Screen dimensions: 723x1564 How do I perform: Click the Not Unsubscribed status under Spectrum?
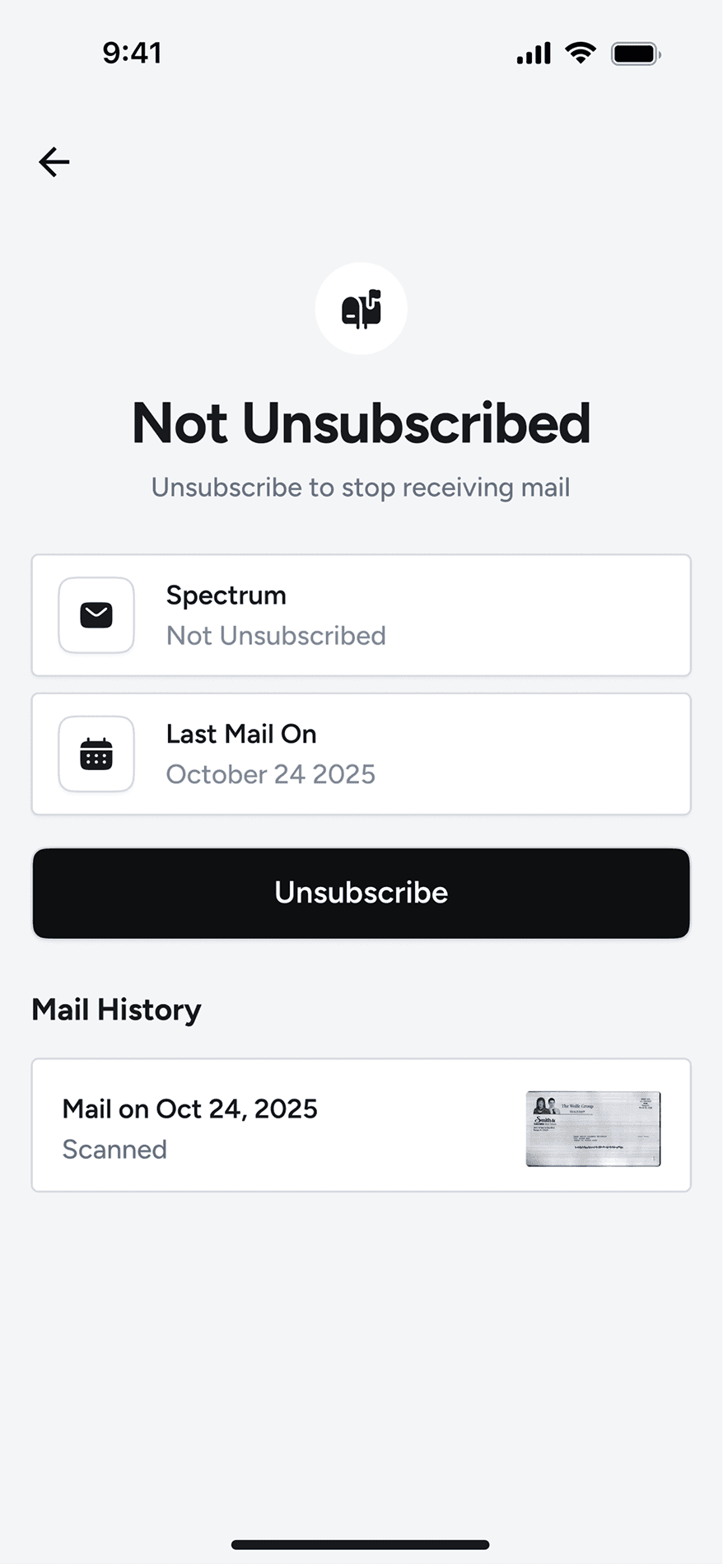[276, 636]
